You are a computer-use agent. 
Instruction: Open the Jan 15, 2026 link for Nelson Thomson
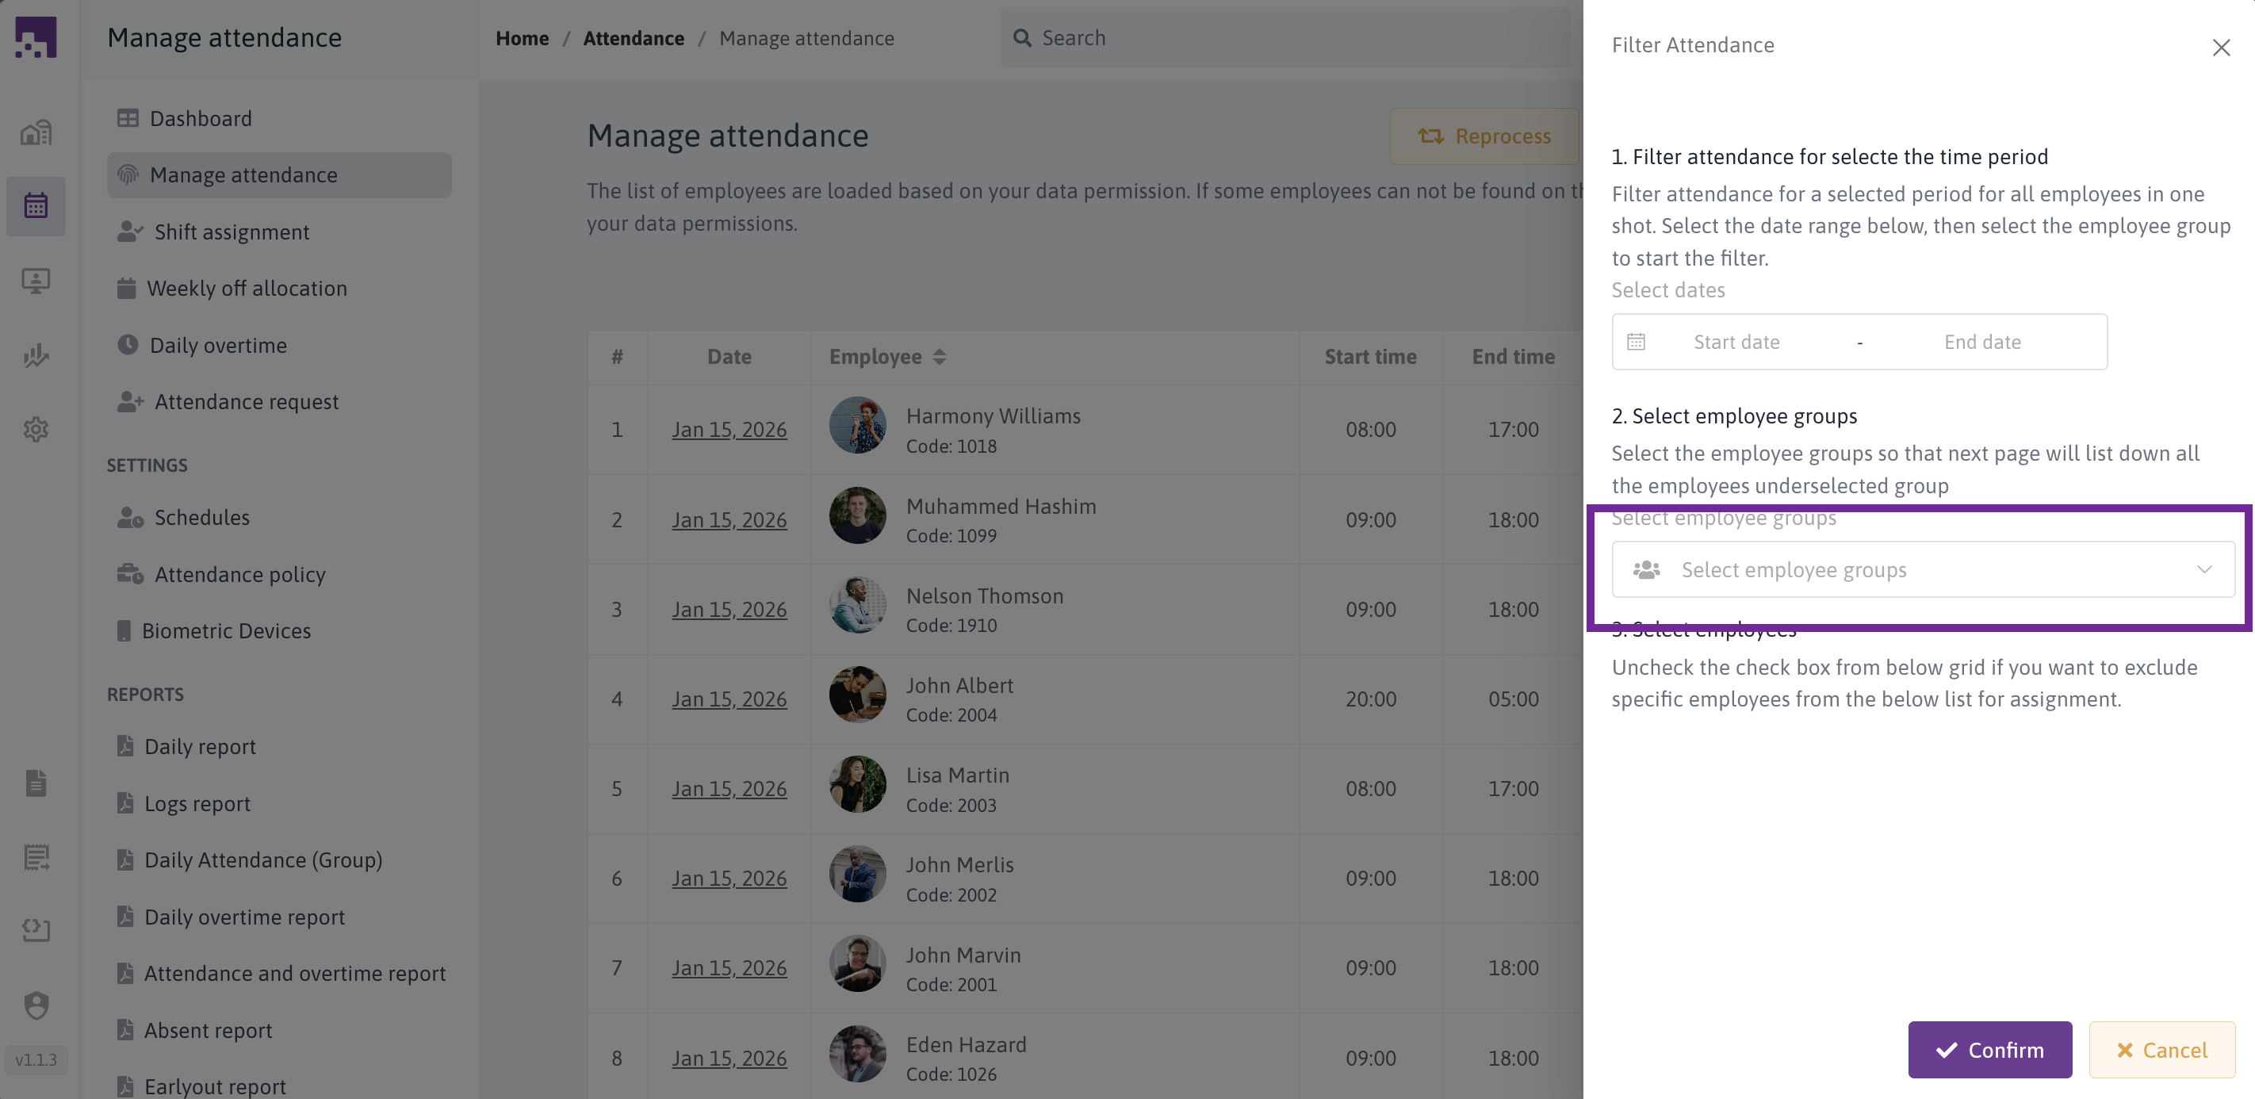[x=729, y=609]
